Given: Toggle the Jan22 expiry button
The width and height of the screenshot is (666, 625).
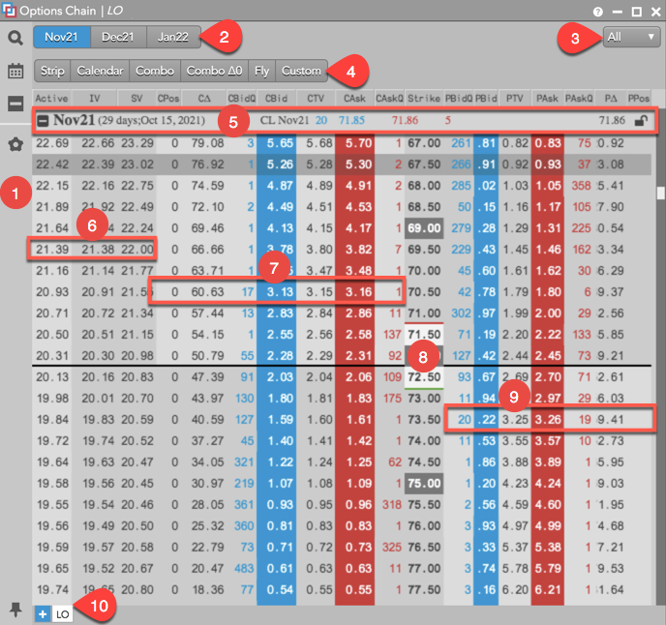Looking at the screenshot, I should pyautogui.click(x=174, y=38).
